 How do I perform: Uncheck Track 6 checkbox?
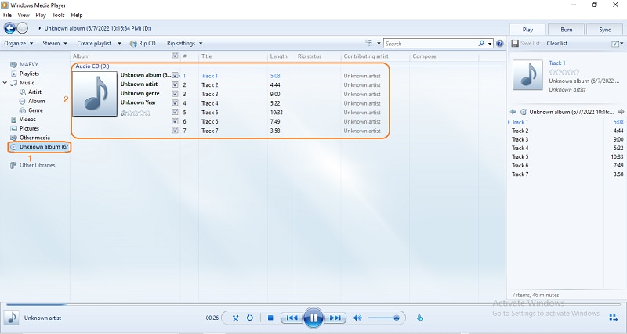pyautogui.click(x=175, y=121)
